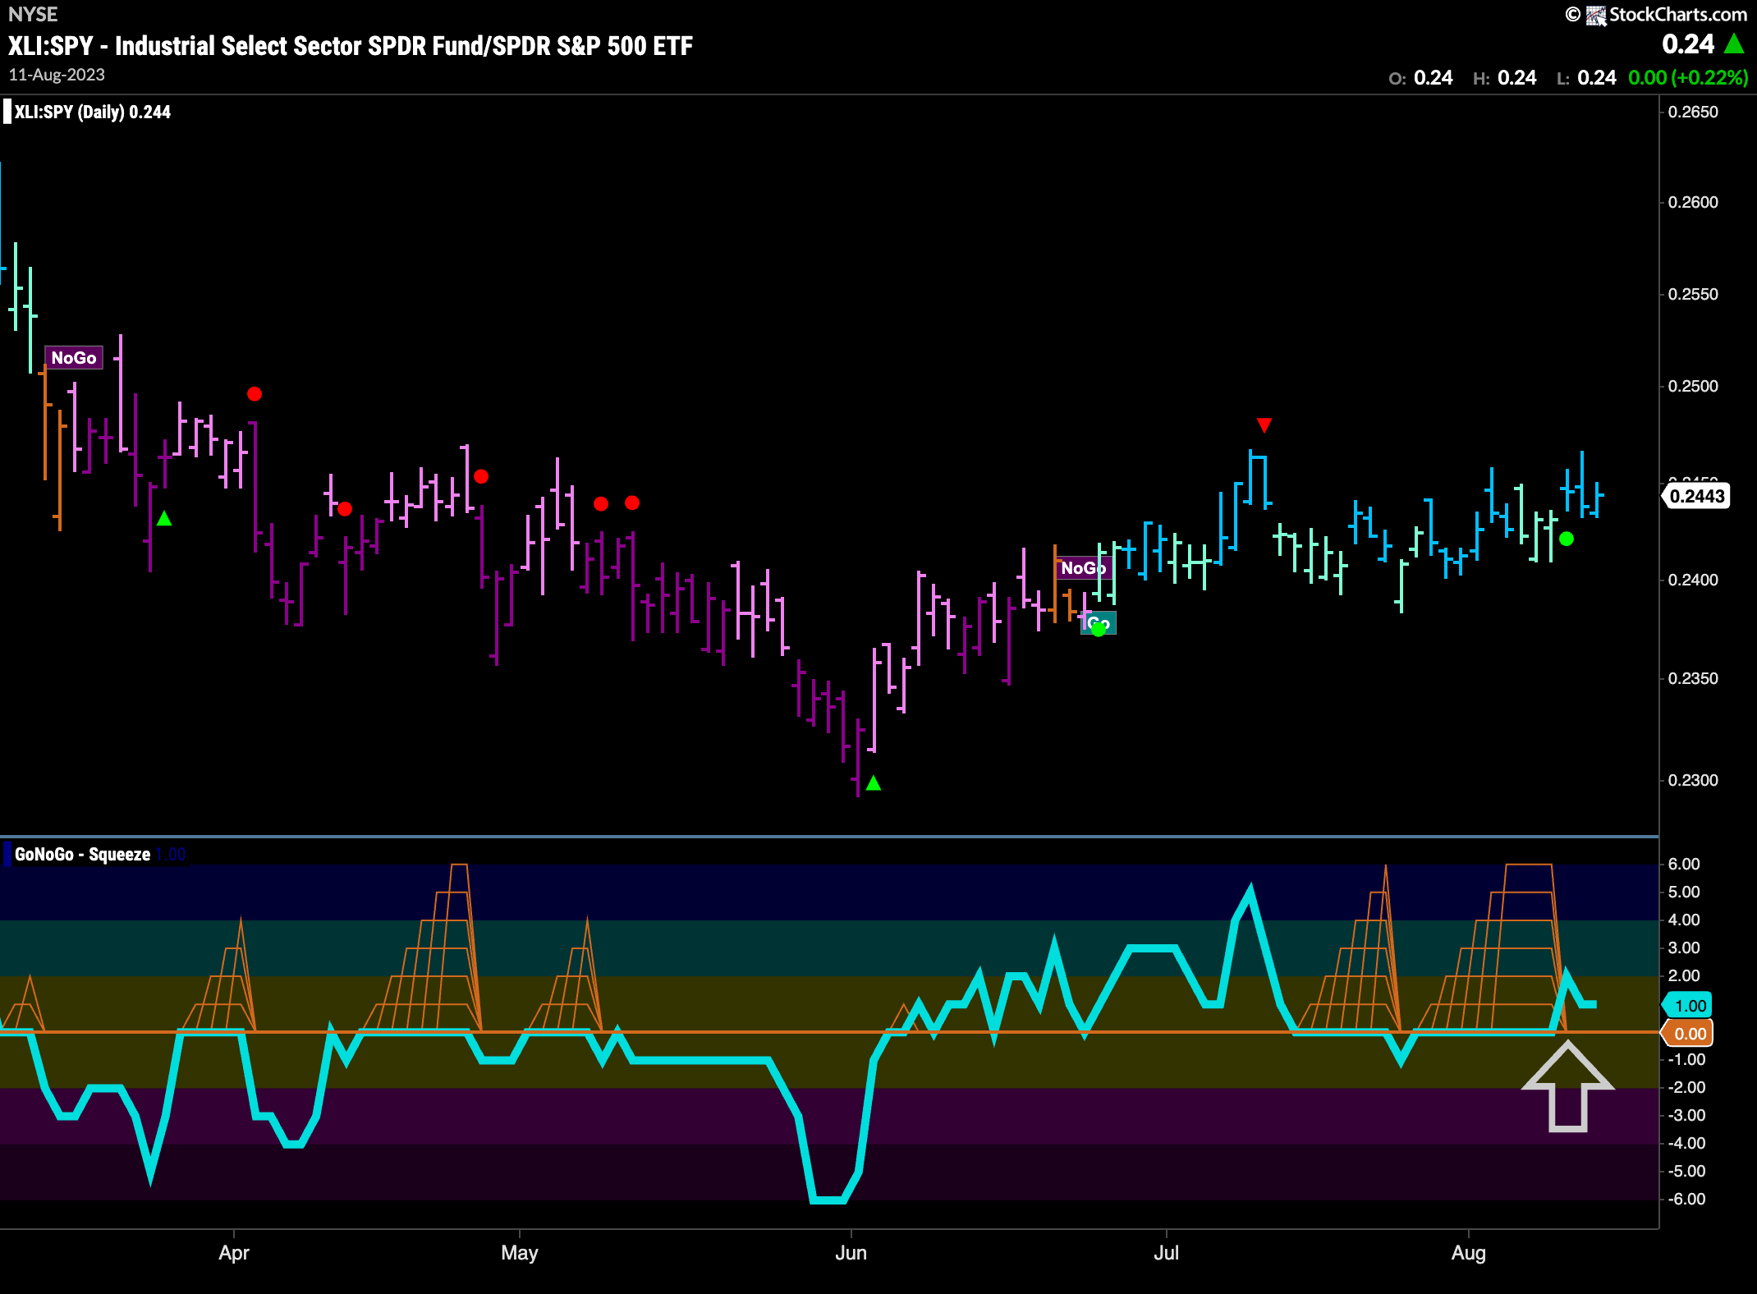Click the XLI:SPY (Daily) 0.244 legend
The image size is (1757, 1294).
click(x=93, y=112)
